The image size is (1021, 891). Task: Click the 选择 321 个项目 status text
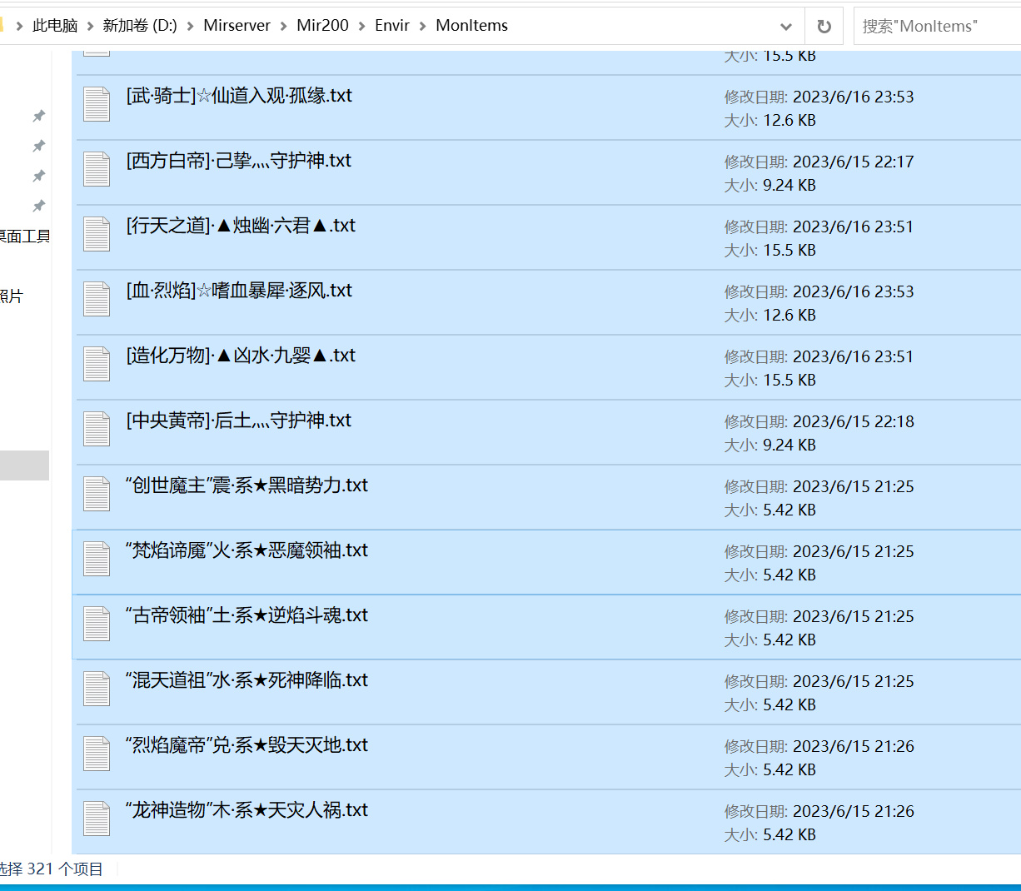[x=52, y=869]
